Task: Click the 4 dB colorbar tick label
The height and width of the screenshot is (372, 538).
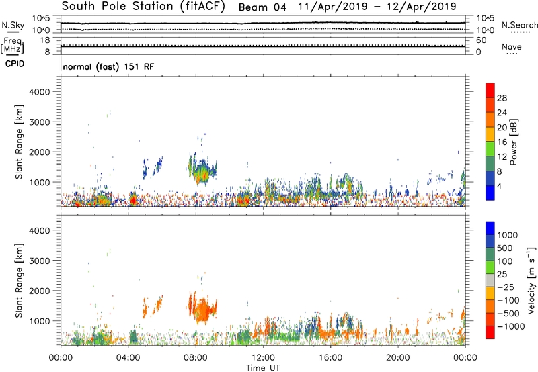Action: (499, 186)
